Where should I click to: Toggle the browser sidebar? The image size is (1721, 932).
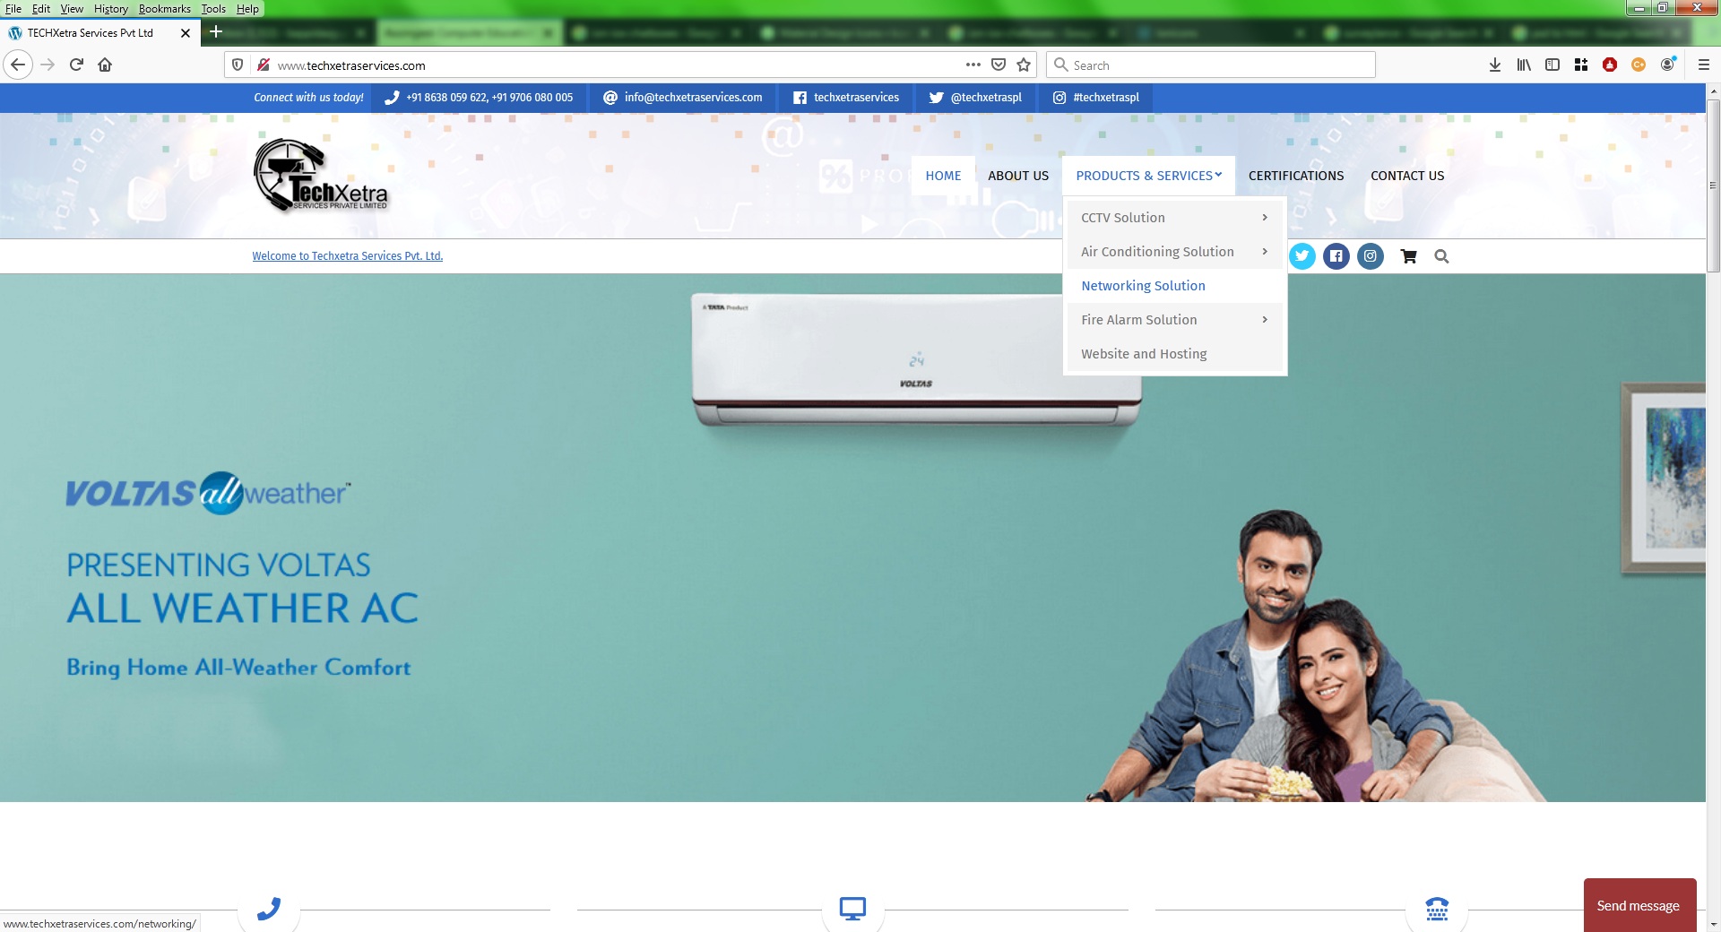[x=1552, y=65]
